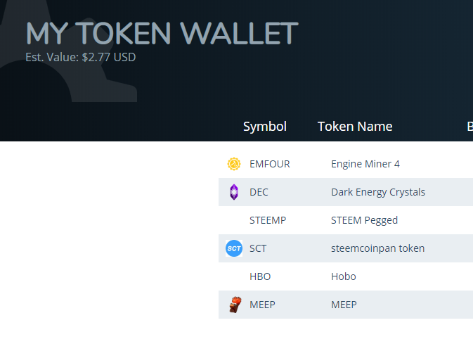Click the Est. Value $2.77 USD text
The width and height of the screenshot is (473, 344).
point(81,57)
